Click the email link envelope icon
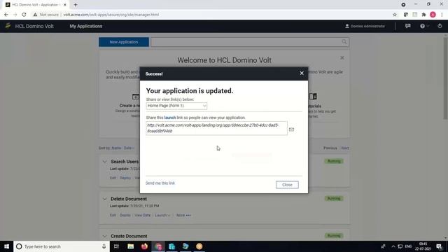This screenshot has width=448, height=252. [x=291, y=129]
